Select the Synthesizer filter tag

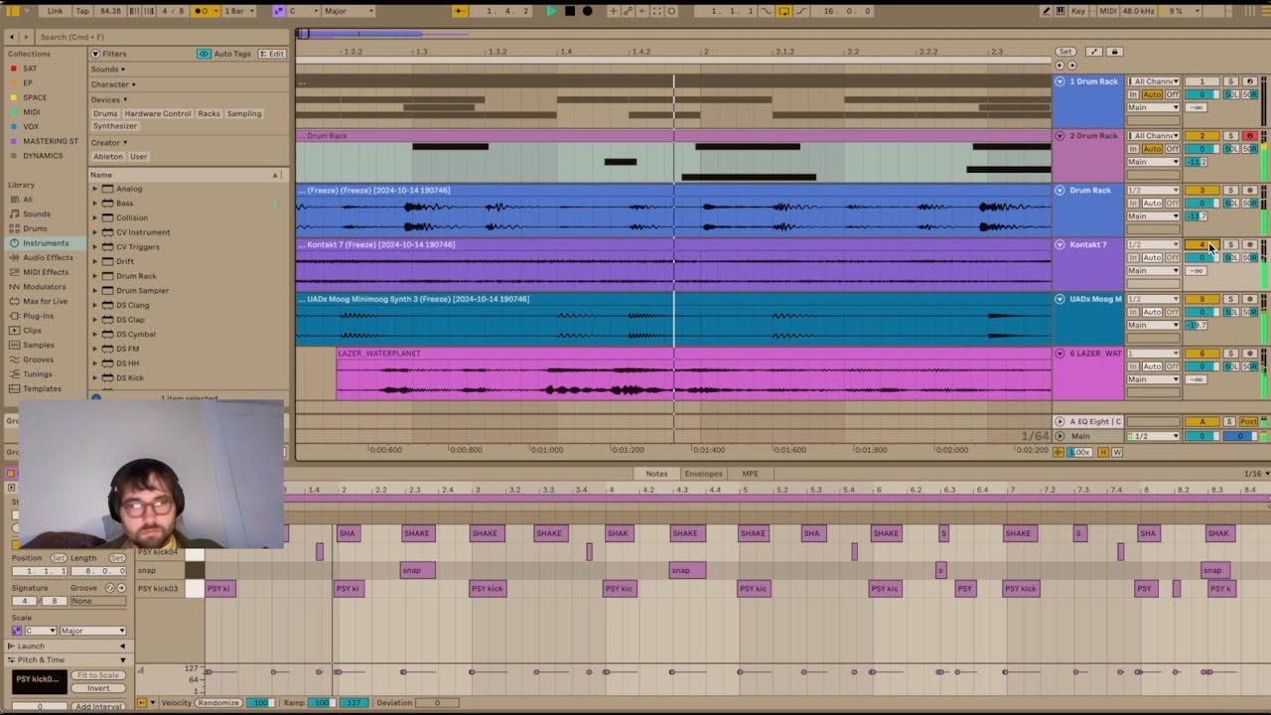click(x=115, y=126)
